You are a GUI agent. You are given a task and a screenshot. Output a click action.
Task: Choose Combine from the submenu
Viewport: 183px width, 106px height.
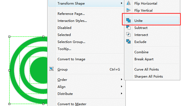[141, 52]
